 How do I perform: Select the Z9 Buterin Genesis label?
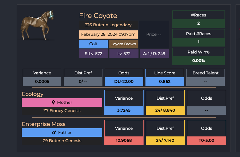pyautogui.click(x=62, y=141)
